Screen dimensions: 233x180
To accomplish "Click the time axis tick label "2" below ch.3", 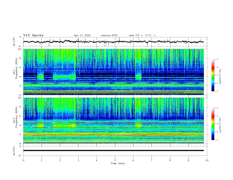I will 60,160.
